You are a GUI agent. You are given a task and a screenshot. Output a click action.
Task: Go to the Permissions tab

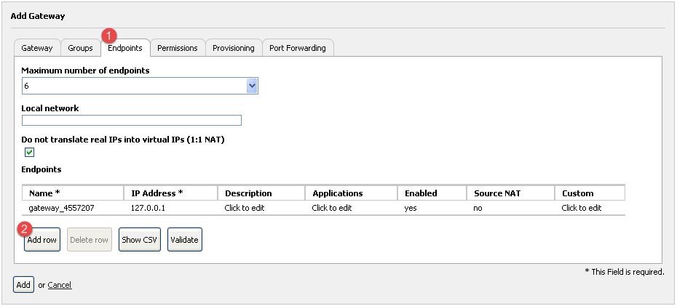click(x=178, y=48)
